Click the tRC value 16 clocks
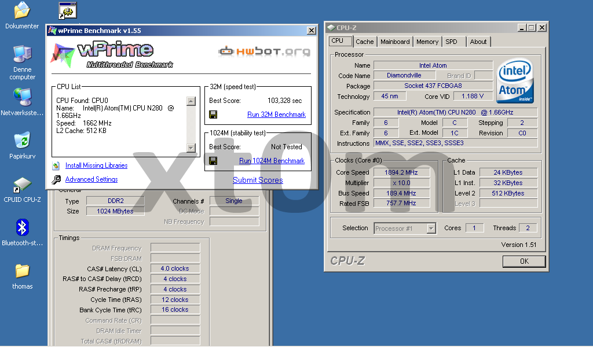 175,309
